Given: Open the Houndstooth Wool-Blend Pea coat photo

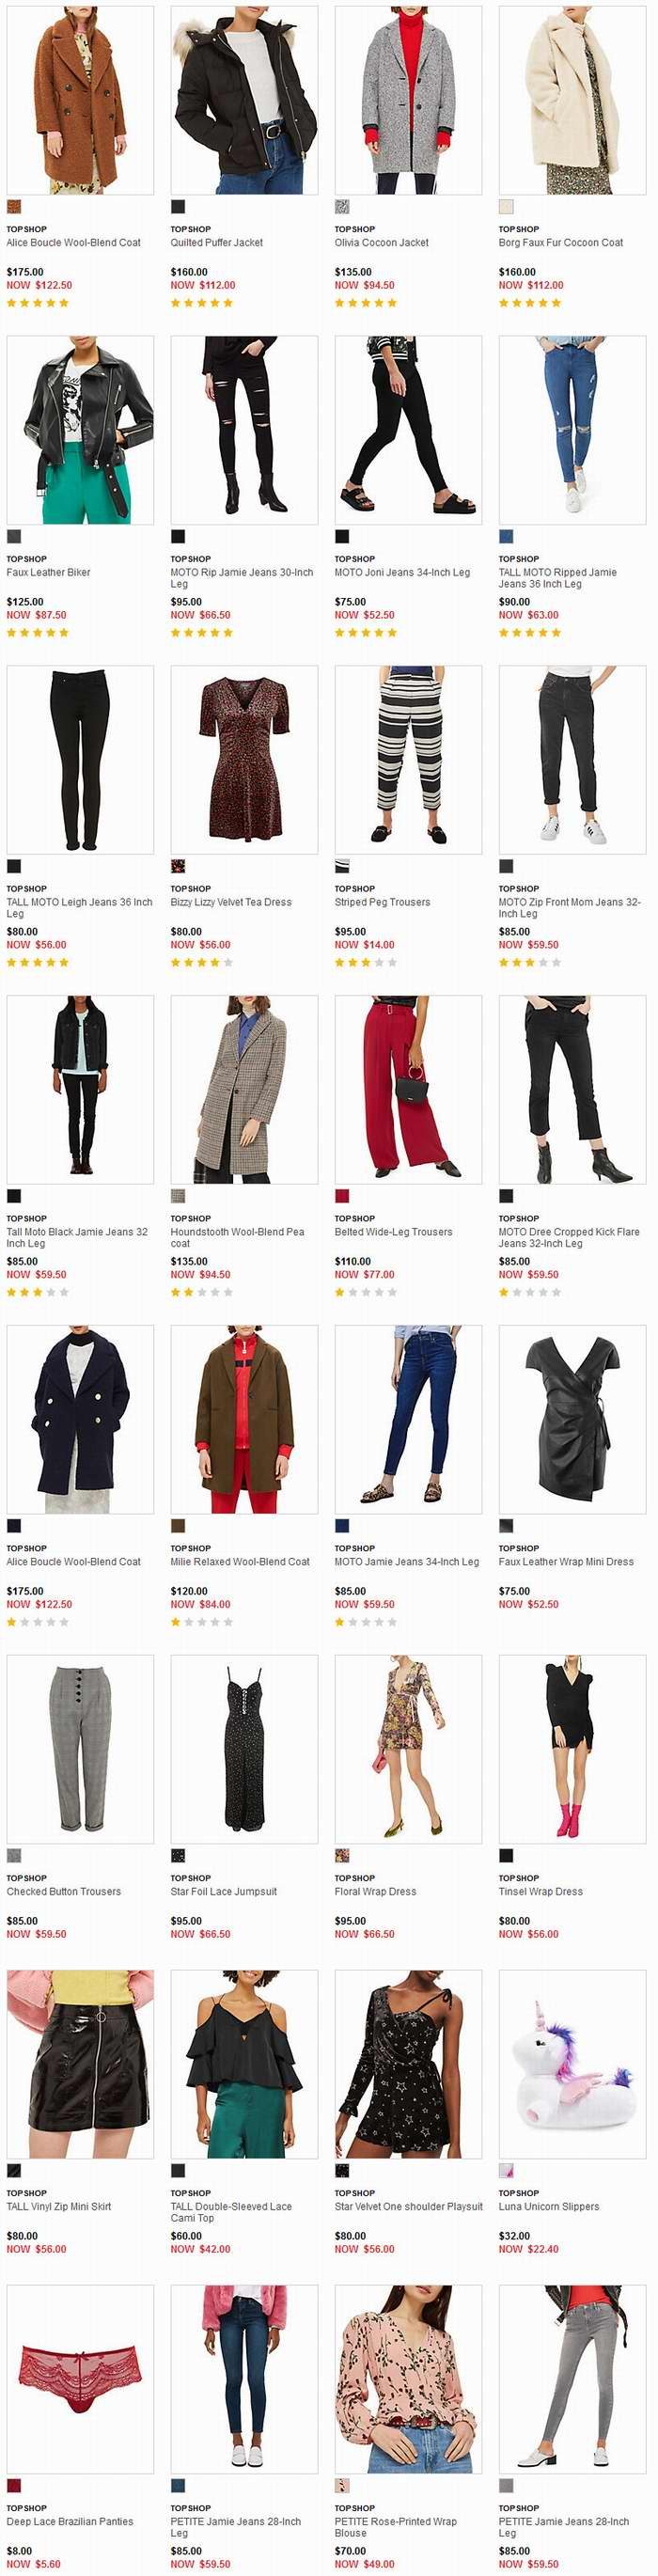Looking at the screenshot, I should click(x=244, y=1090).
